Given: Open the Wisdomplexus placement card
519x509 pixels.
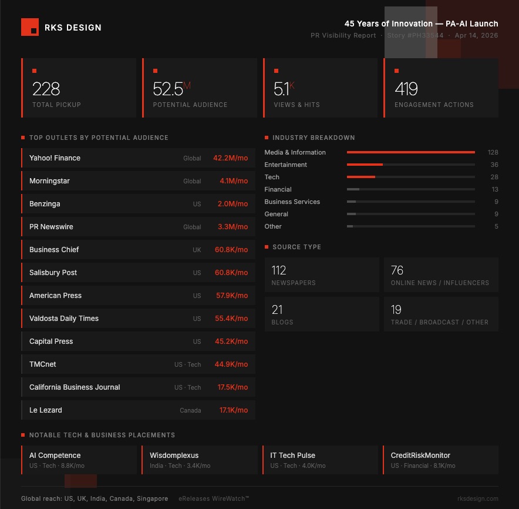Looking at the screenshot, I should pos(200,460).
